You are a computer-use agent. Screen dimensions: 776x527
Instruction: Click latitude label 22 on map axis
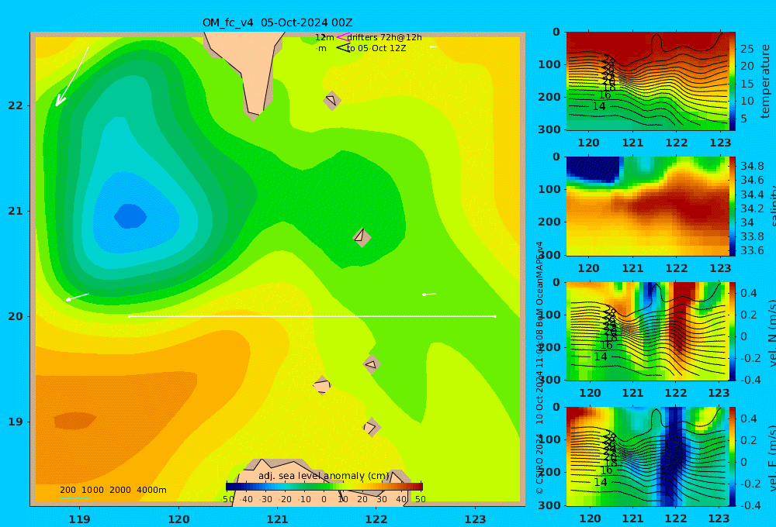[16, 105]
